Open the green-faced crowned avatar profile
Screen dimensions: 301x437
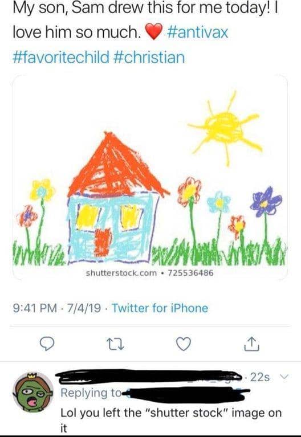tap(33, 391)
